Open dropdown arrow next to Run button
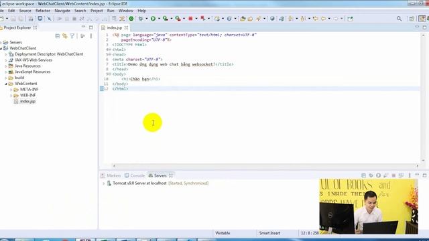The width and height of the screenshot is (429, 241). tap(159, 19)
